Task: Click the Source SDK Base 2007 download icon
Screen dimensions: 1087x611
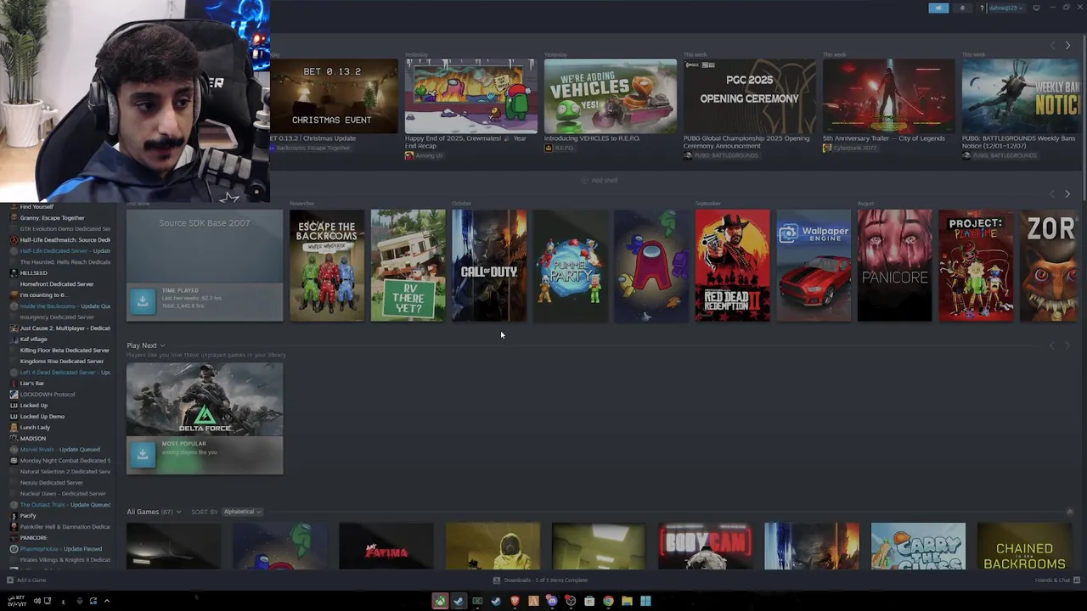Action: point(143,300)
